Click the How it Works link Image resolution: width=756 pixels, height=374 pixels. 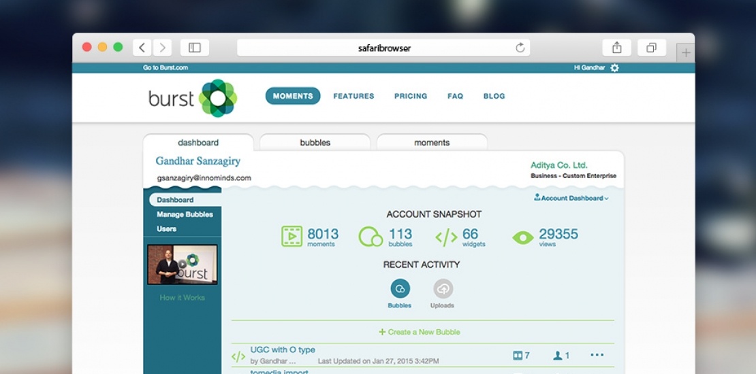tap(183, 297)
